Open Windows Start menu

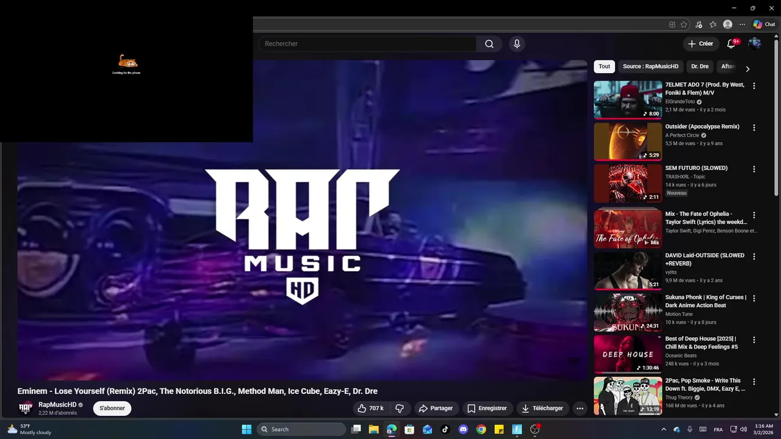click(x=247, y=429)
